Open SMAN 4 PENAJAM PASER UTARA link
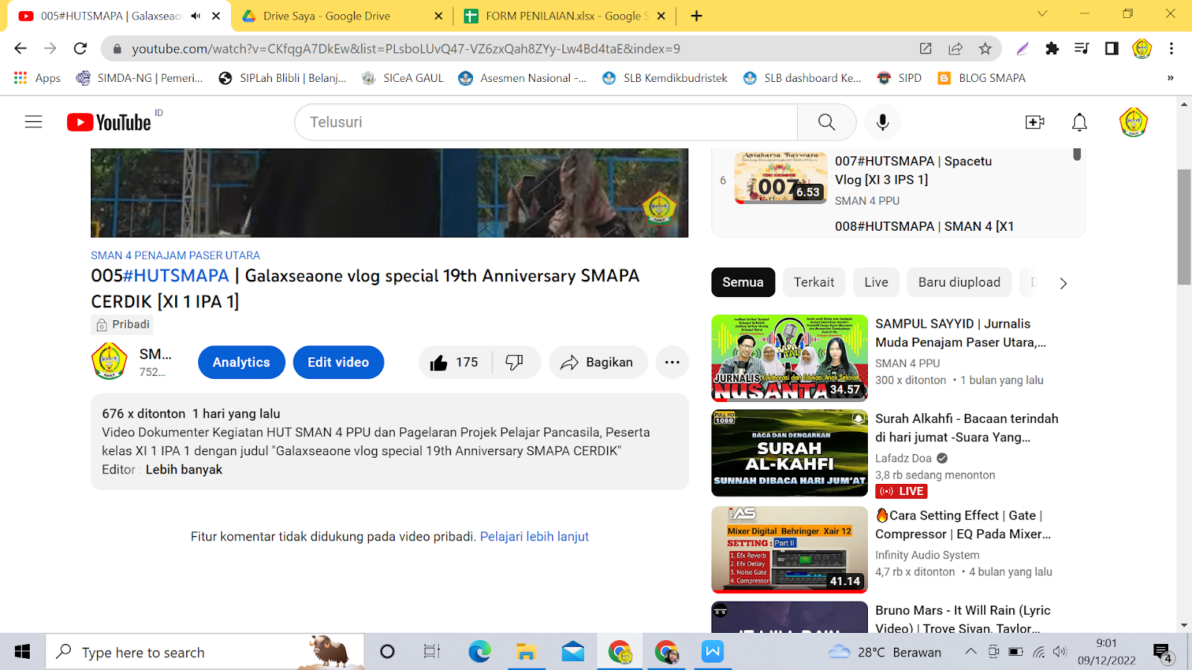This screenshot has width=1192, height=670. 175,255
